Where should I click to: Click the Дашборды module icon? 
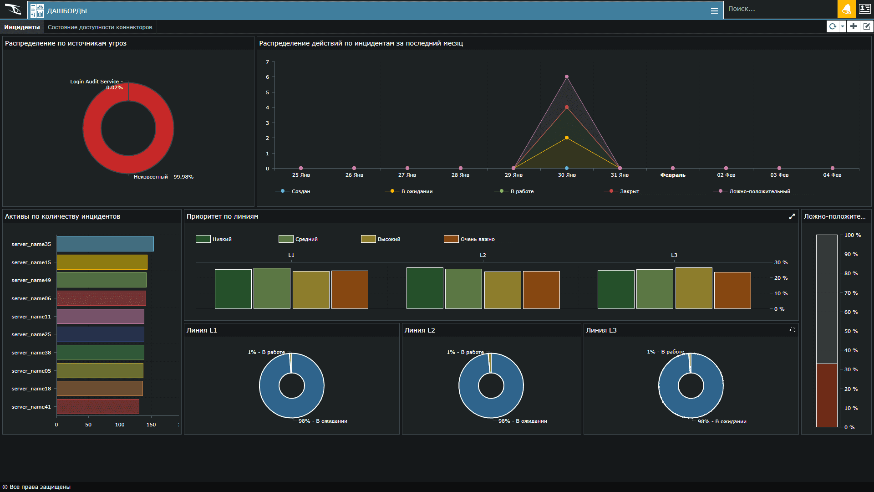tap(37, 10)
